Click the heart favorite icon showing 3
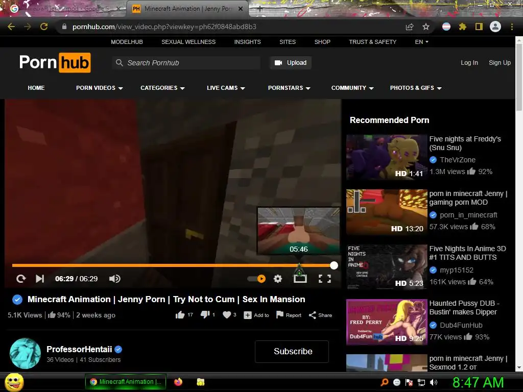The width and height of the screenshot is (523, 392). 227,315
